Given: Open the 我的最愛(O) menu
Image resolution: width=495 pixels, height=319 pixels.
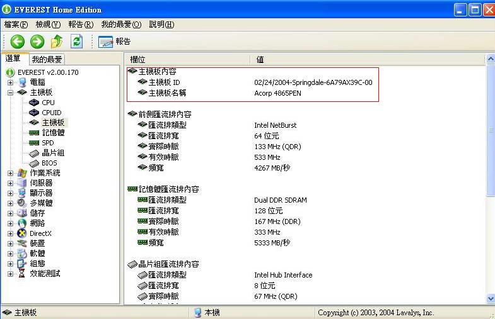Looking at the screenshot, I should tap(121, 25).
